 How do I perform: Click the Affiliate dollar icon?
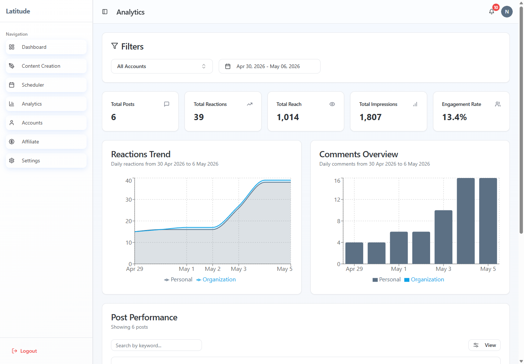[x=12, y=142]
